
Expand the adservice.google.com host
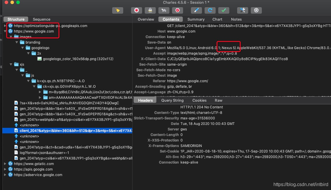5,175
